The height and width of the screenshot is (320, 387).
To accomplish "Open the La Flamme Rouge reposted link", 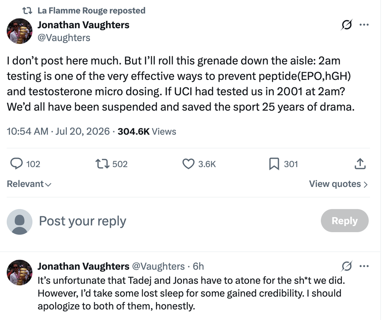I will pos(91,11).
